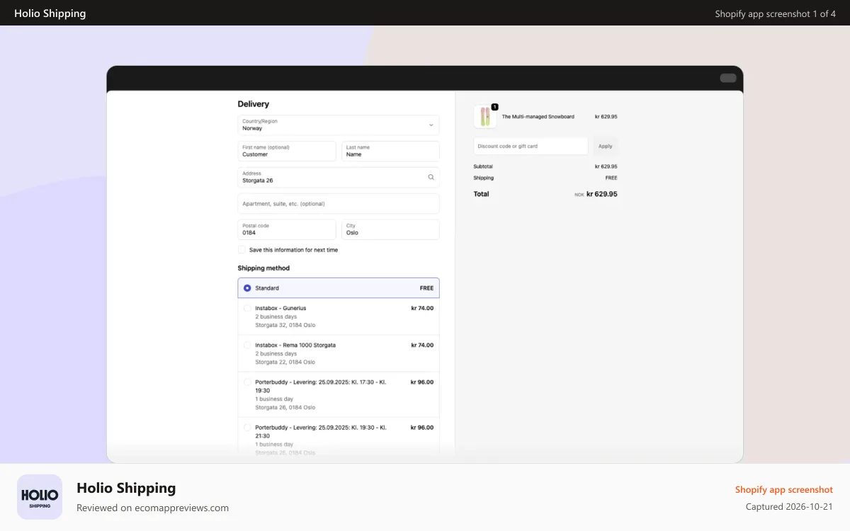Click the Delivery section heading
Image resolution: width=850 pixels, height=531 pixels.
[254, 104]
